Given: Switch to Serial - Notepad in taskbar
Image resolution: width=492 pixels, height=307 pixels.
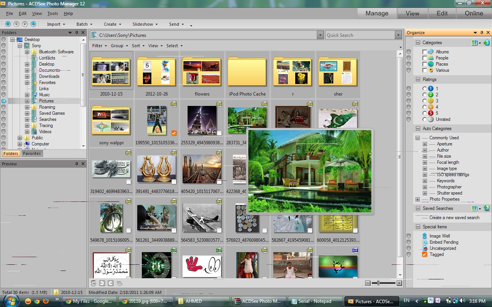Looking at the screenshot, I should click(316, 301).
